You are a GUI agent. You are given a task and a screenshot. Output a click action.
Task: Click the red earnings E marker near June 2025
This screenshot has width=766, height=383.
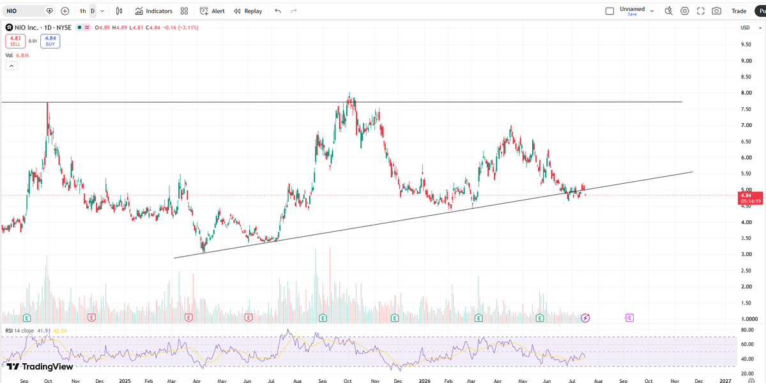coord(248,318)
